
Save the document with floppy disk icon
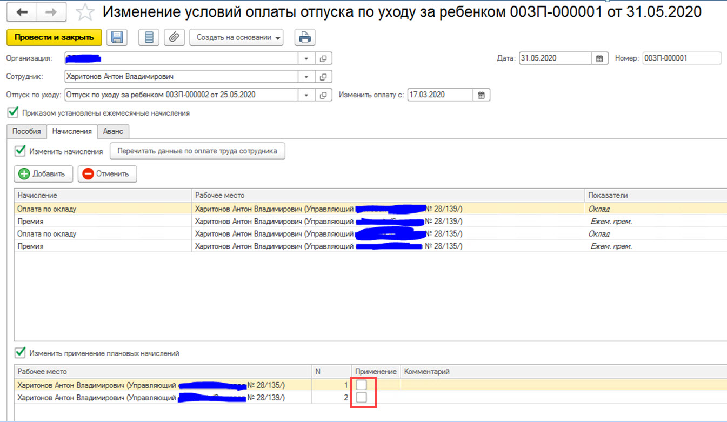point(117,37)
